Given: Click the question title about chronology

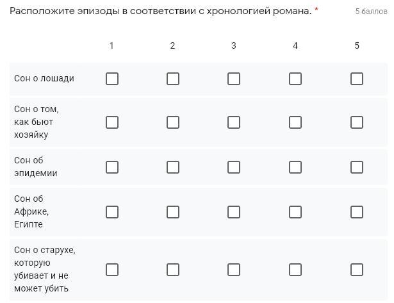Looking at the screenshot, I should [x=160, y=11].
